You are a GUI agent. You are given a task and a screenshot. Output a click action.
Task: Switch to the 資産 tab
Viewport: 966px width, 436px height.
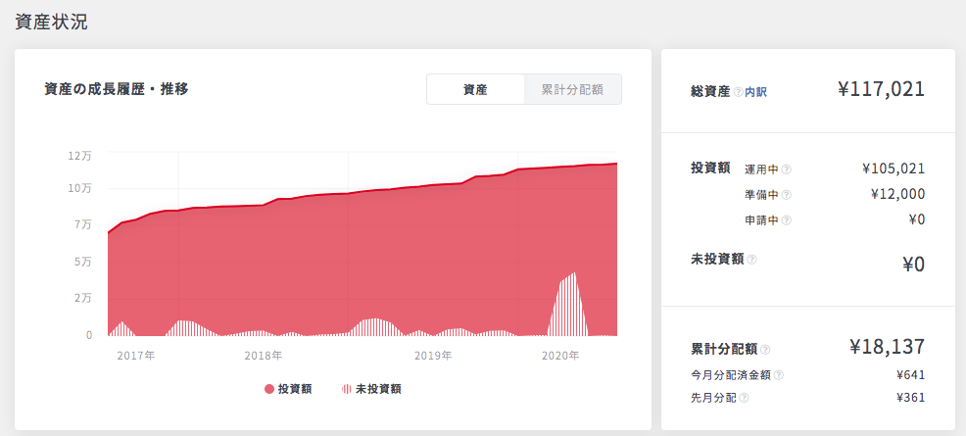click(x=475, y=90)
